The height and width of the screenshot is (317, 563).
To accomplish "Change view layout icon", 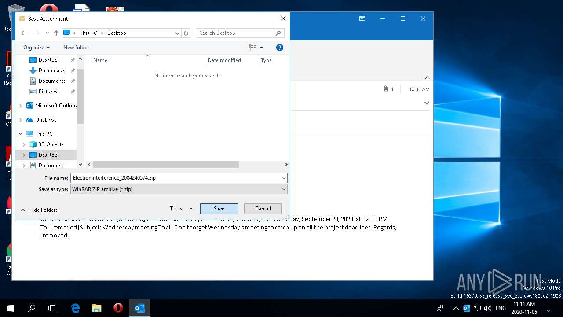I will [252, 48].
